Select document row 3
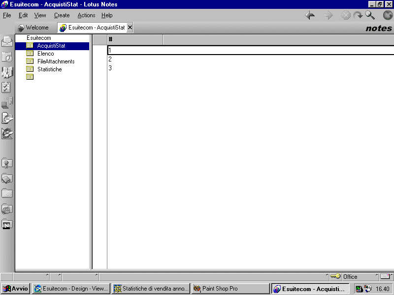Screen dimensions: 394x295 point(251,68)
